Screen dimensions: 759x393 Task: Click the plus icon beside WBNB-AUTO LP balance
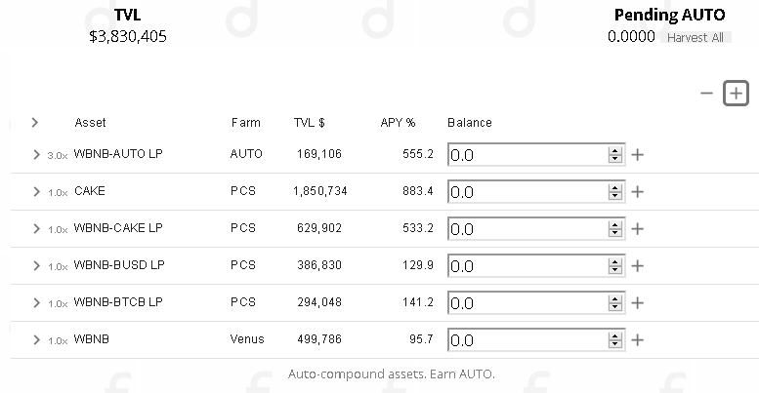[638, 155]
